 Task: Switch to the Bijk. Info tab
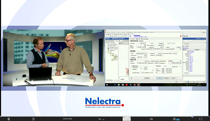(138, 39)
